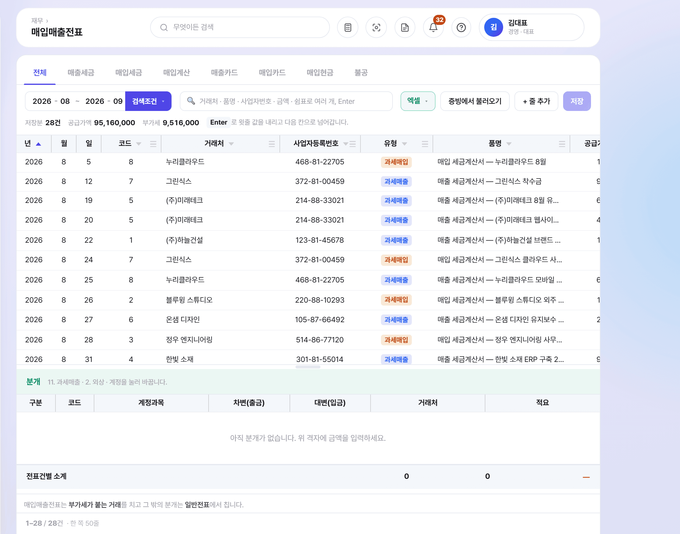Click the 대변(입금) column header
This screenshot has width=680, height=534.
330,403
